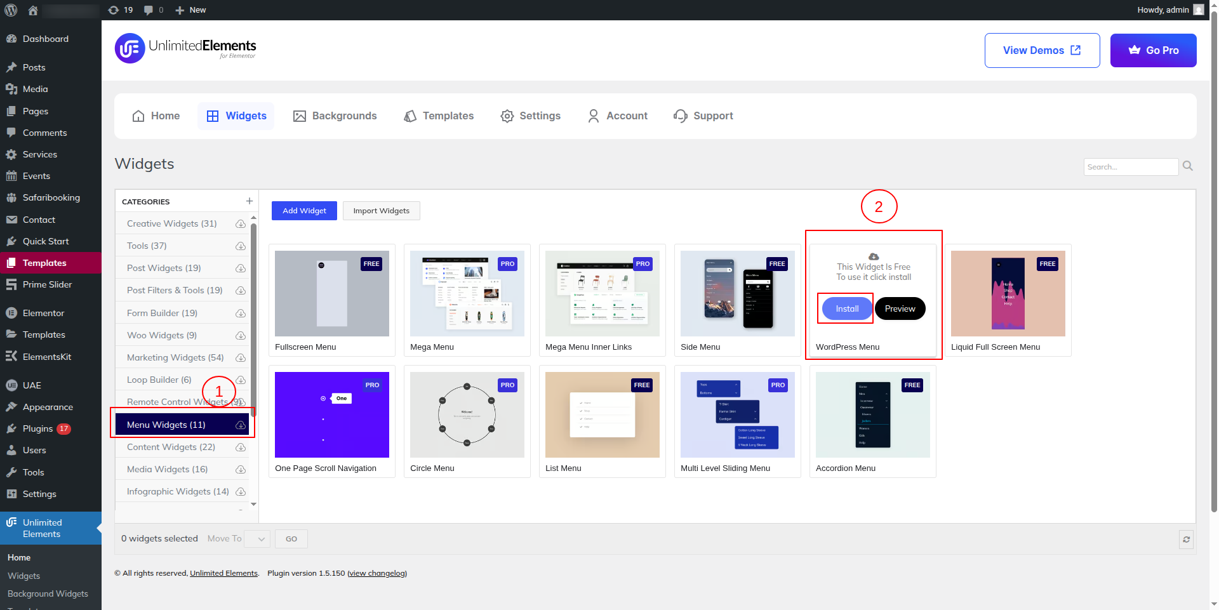This screenshot has width=1219, height=610.
Task: Open the Howdy, admin account menu
Action: tap(1169, 10)
